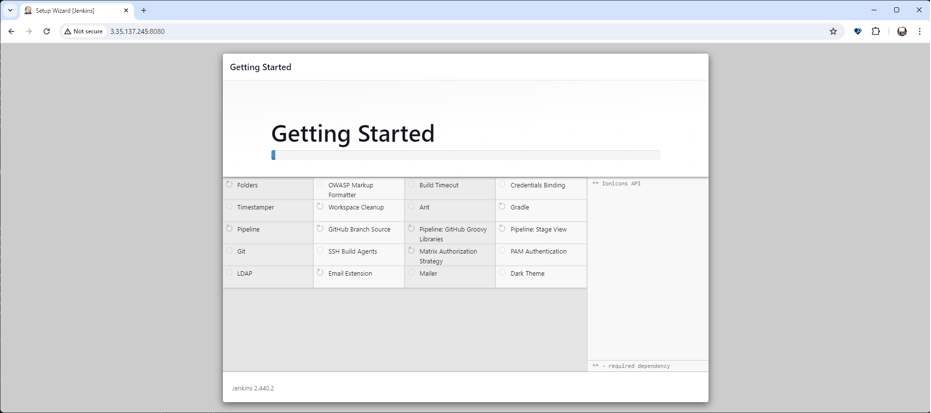Click the Credentials Binding status icon
The height and width of the screenshot is (413, 931).
502,184
